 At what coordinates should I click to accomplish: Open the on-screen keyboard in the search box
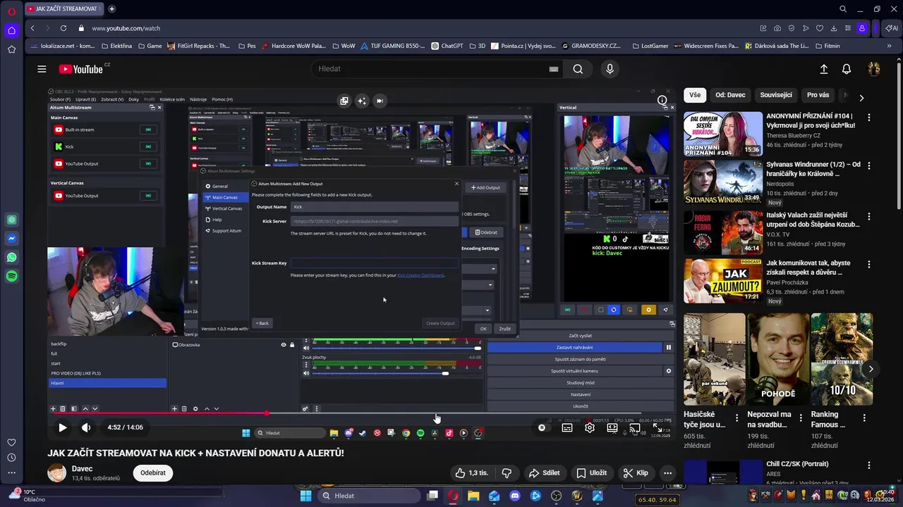(553, 69)
